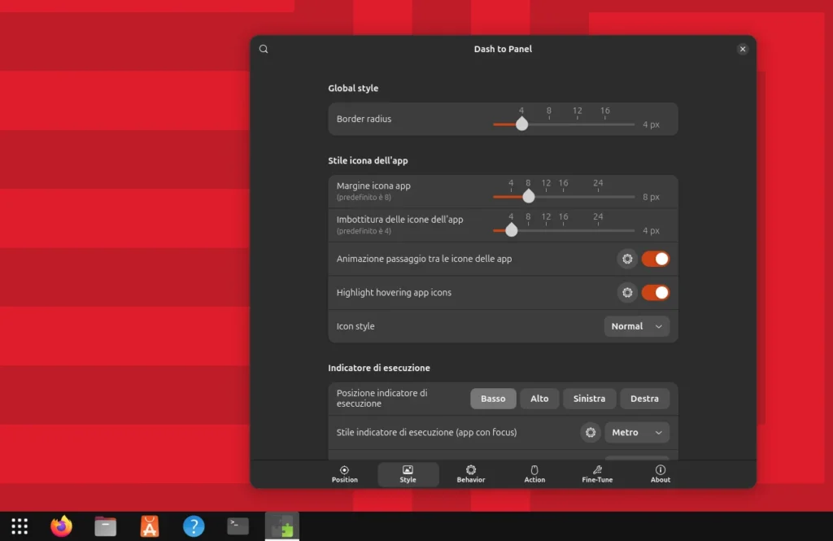Select Destra for indicator position
Image resolution: width=833 pixels, height=541 pixels.
644,399
